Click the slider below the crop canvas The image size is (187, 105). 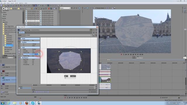point(70,78)
